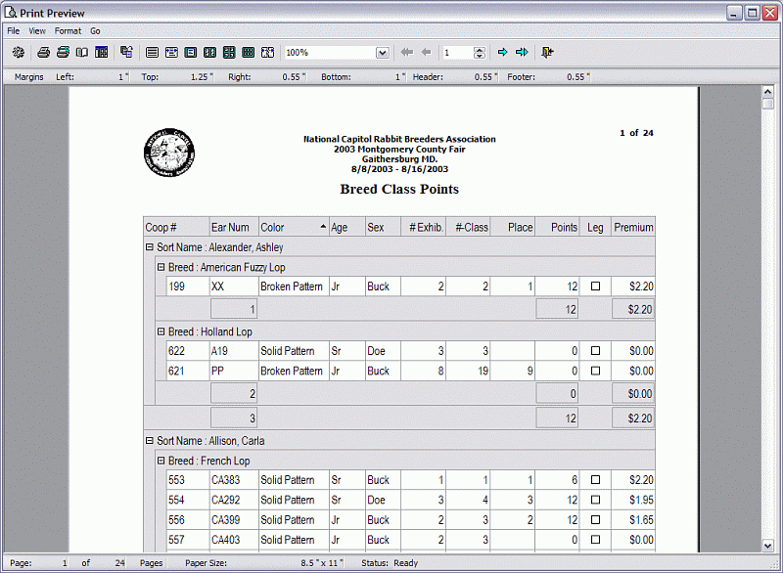Click the page header view icon
The width and height of the screenshot is (783, 573).
[x=171, y=53]
